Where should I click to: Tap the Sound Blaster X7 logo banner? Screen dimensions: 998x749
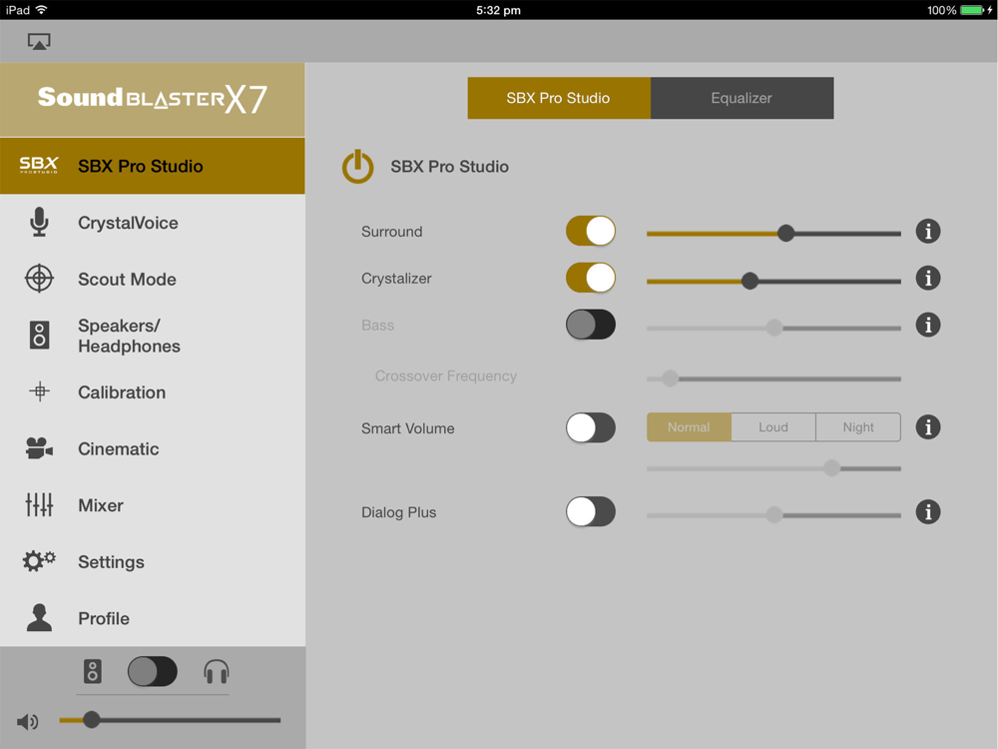[x=152, y=99]
